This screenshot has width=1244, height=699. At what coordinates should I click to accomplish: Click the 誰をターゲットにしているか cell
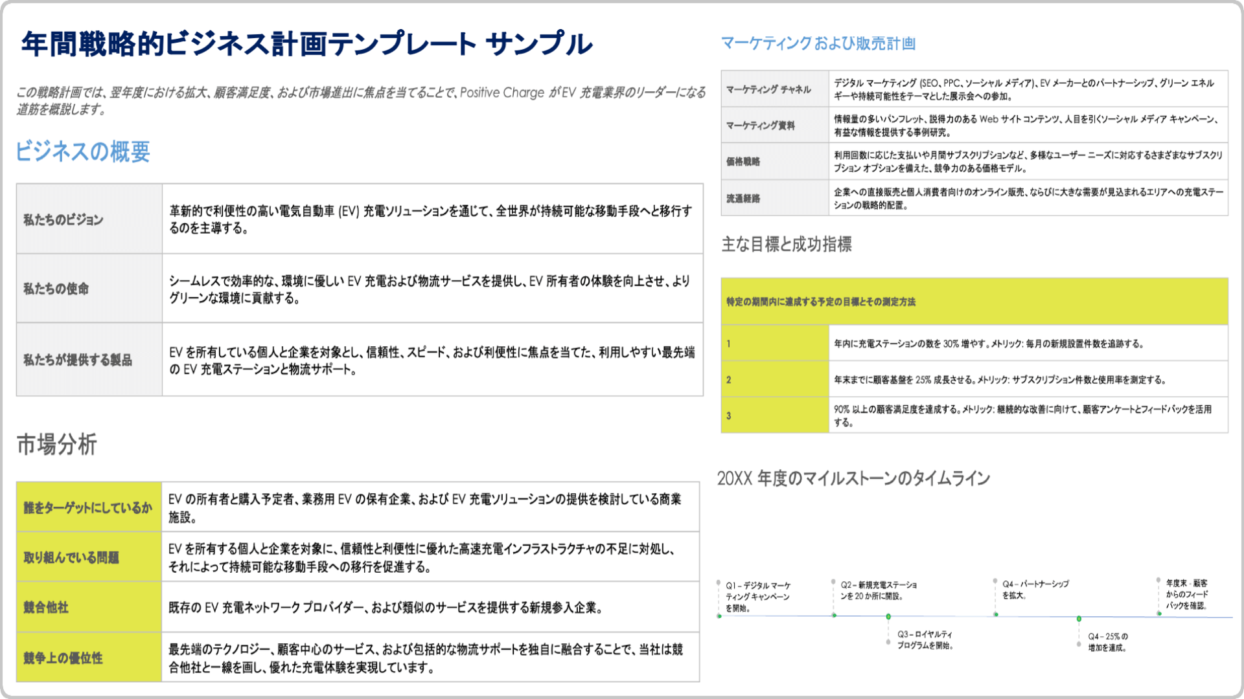point(89,507)
